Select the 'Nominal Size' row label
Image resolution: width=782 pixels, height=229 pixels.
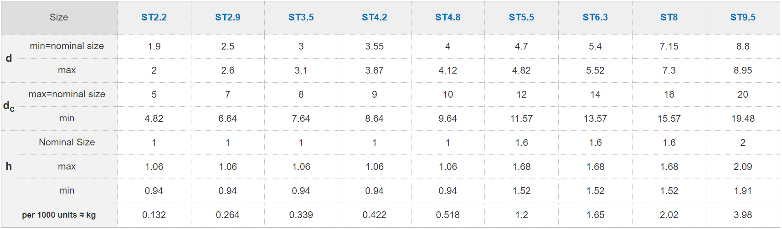click(67, 142)
